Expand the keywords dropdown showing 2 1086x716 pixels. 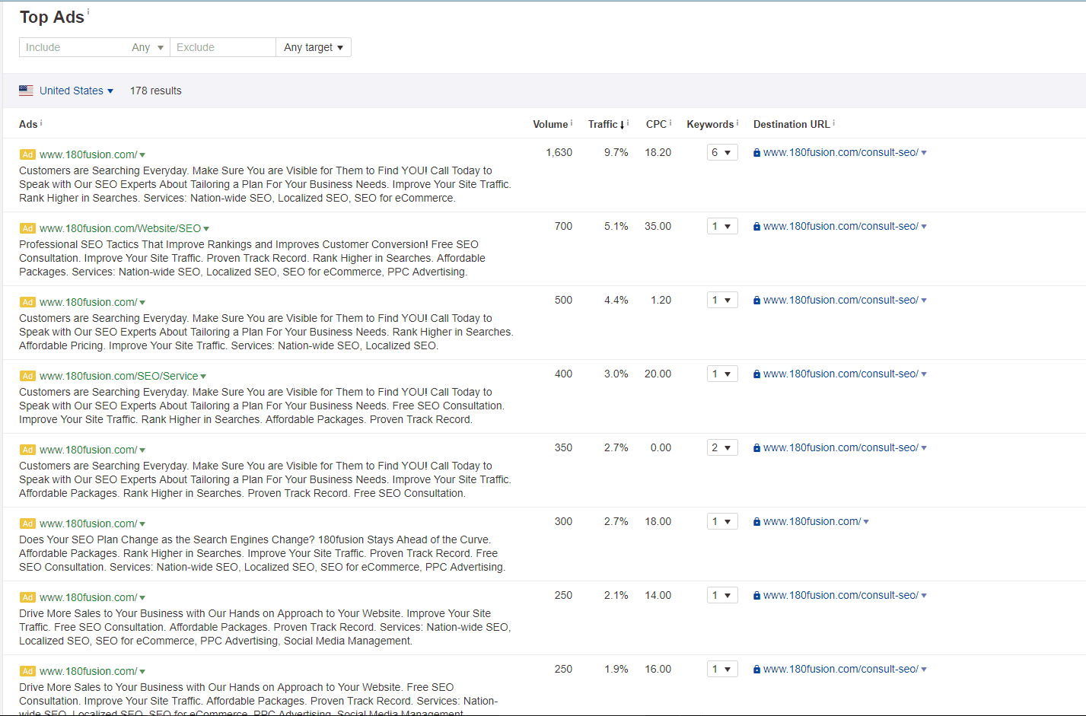[721, 447]
